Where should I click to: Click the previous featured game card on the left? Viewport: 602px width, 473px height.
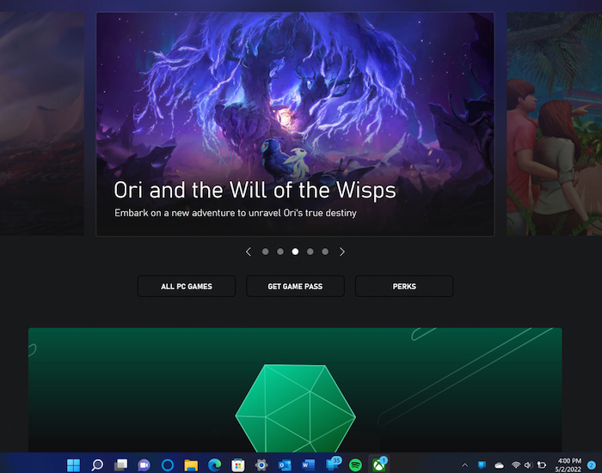tap(42, 124)
